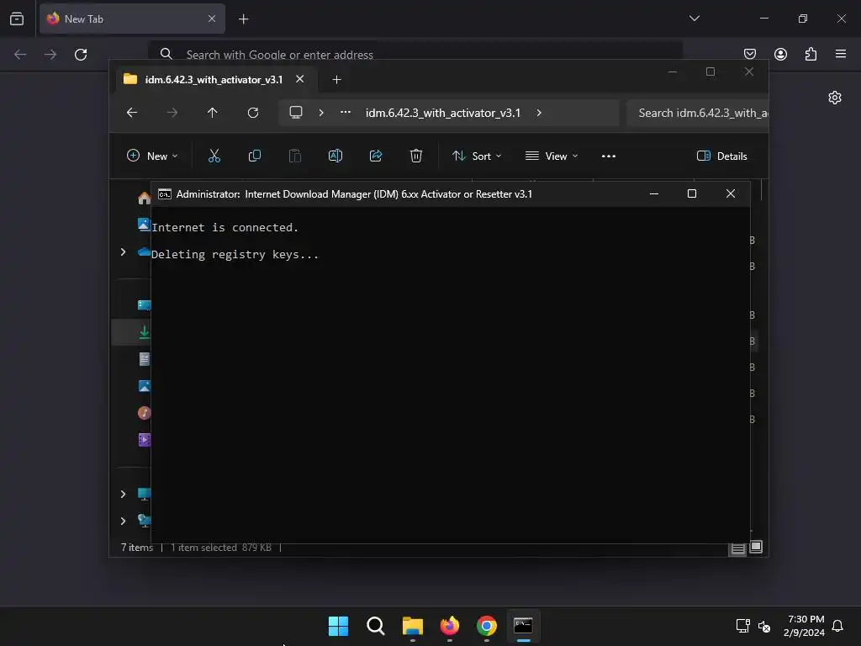Open the New dropdown in Explorer toolbar

tap(152, 156)
